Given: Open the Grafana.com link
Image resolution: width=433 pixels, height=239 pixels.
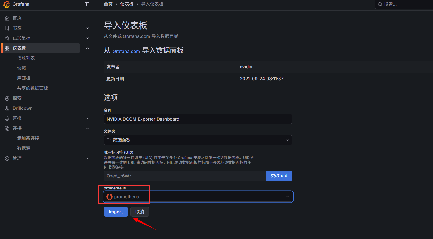Looking at the screenshot, I should (126, 51).
